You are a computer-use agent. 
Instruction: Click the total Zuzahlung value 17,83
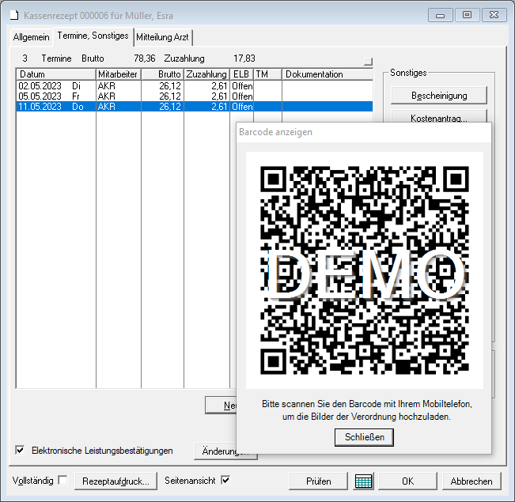point(244,59)
